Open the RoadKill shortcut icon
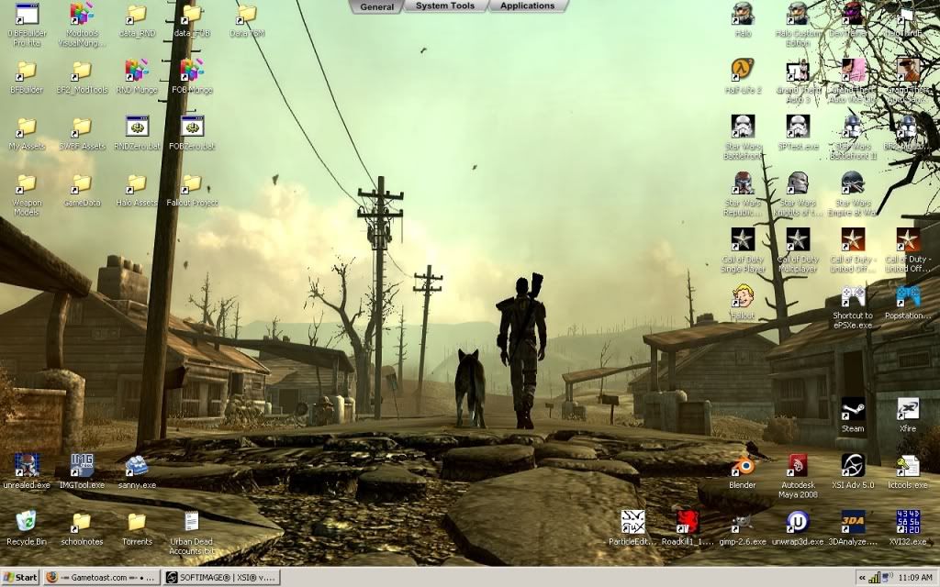Viewport: 940px width, 587px height. point(688,527)
